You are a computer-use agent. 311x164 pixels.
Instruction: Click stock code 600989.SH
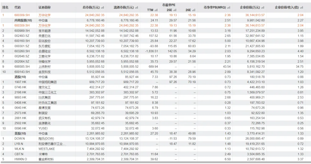click(22, 31)
